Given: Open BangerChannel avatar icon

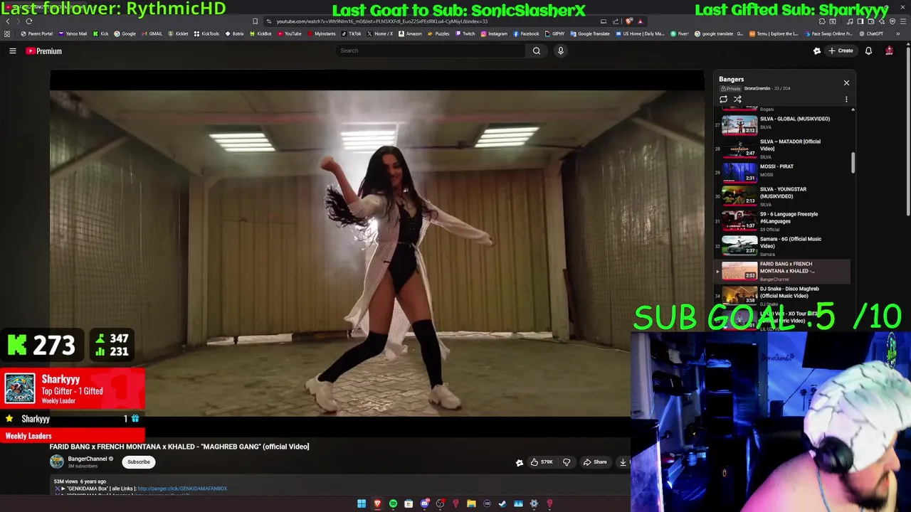Looking at the screenshot, I should (x=57, y=462).
